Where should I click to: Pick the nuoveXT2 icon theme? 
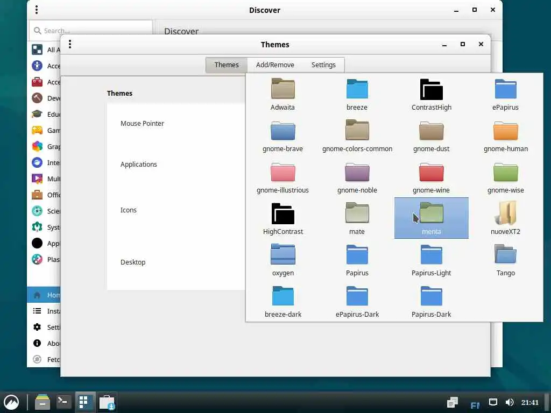coord(505,218)
